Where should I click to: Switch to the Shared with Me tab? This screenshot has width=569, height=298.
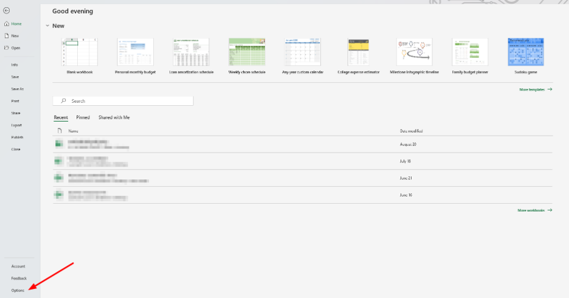[x=114, y=117]
